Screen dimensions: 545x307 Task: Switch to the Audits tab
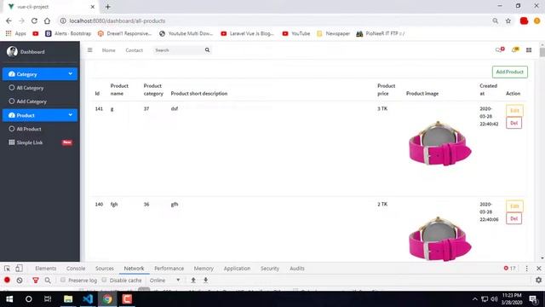tap(297, 269)
